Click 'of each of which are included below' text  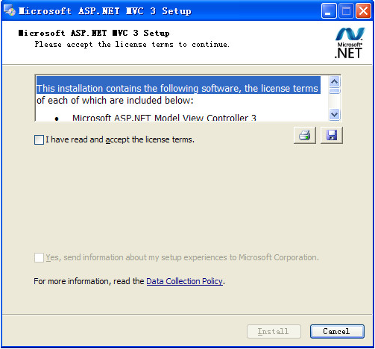115,101
